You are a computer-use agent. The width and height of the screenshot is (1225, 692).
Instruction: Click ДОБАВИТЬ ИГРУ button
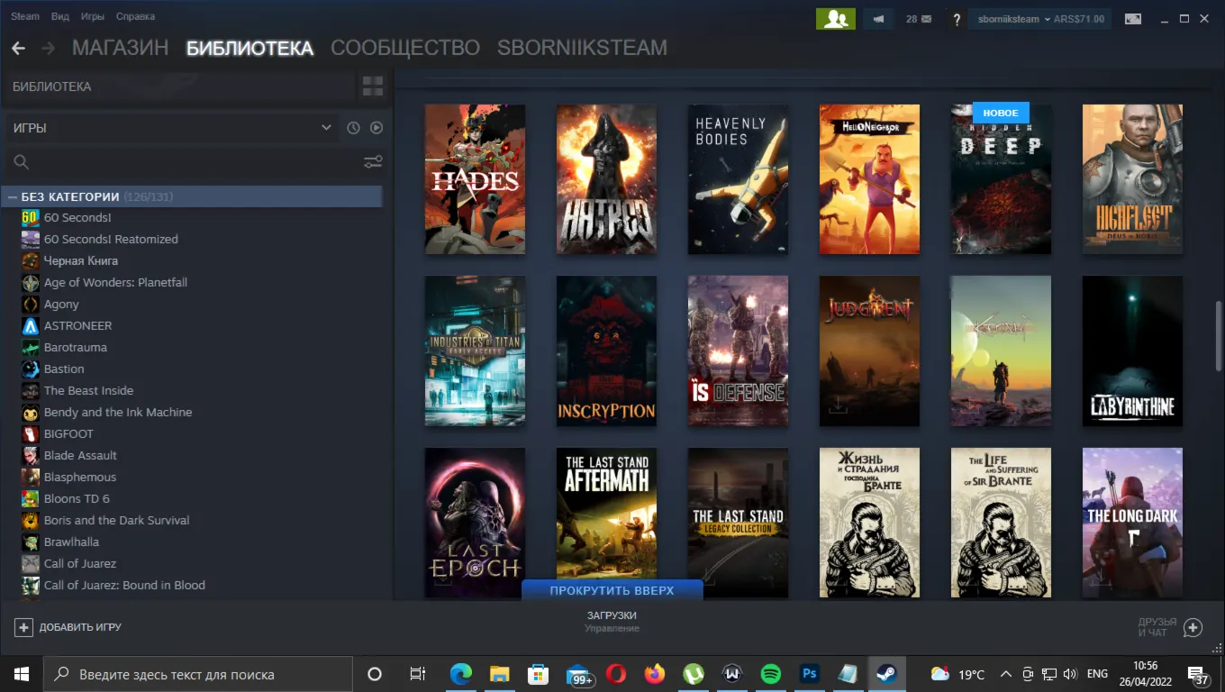[68, 627]
